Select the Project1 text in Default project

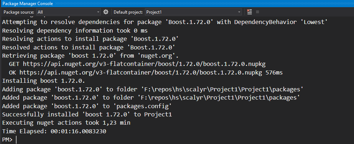tap(154, 12)
